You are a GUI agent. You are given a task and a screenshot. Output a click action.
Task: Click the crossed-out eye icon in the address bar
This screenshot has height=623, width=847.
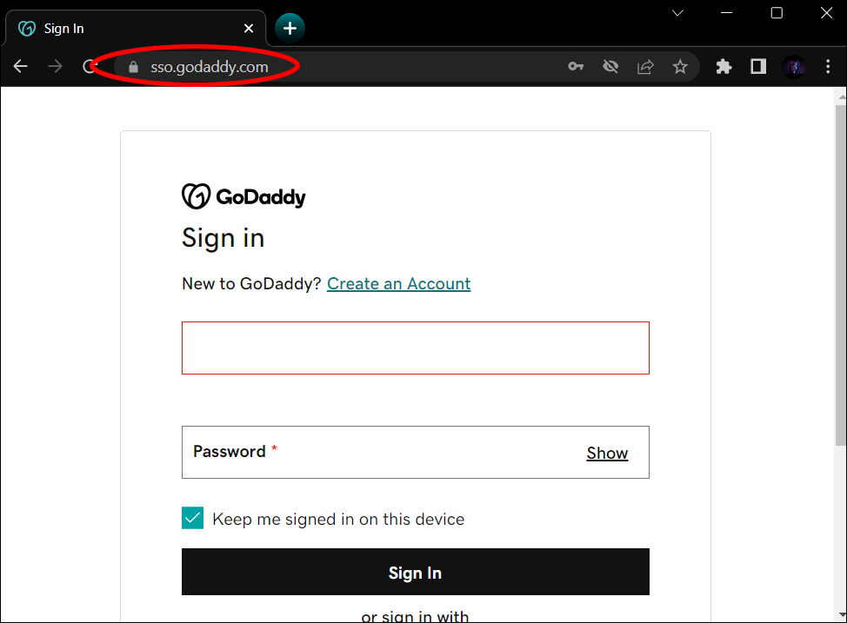[610, 66]
